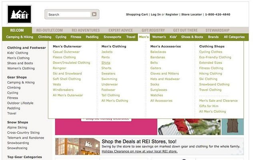Open All Men's Outerwear link

tap(68, 95)
